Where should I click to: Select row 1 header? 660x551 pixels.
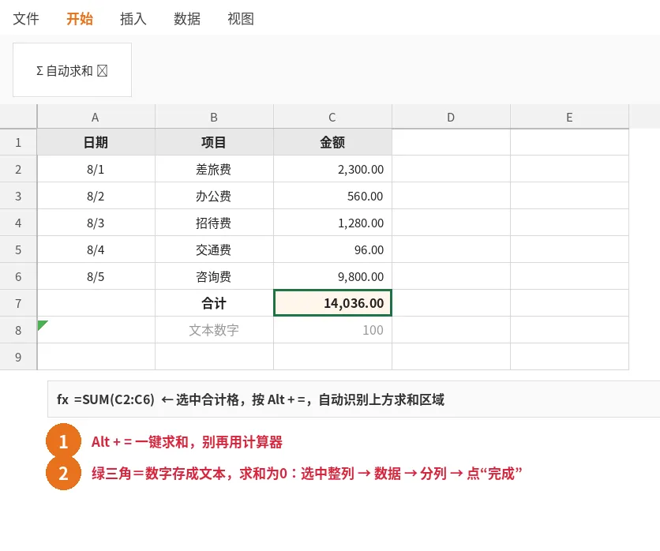click(18, 142)
